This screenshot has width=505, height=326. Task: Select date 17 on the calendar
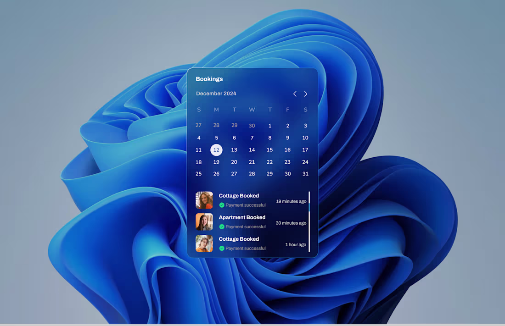tap(305, 150)
